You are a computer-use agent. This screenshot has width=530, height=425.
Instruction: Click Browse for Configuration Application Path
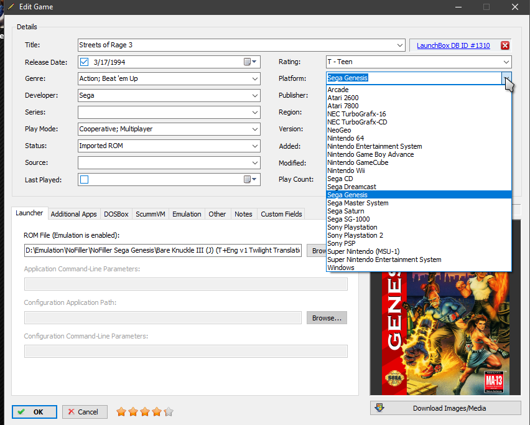coord(327,318)
